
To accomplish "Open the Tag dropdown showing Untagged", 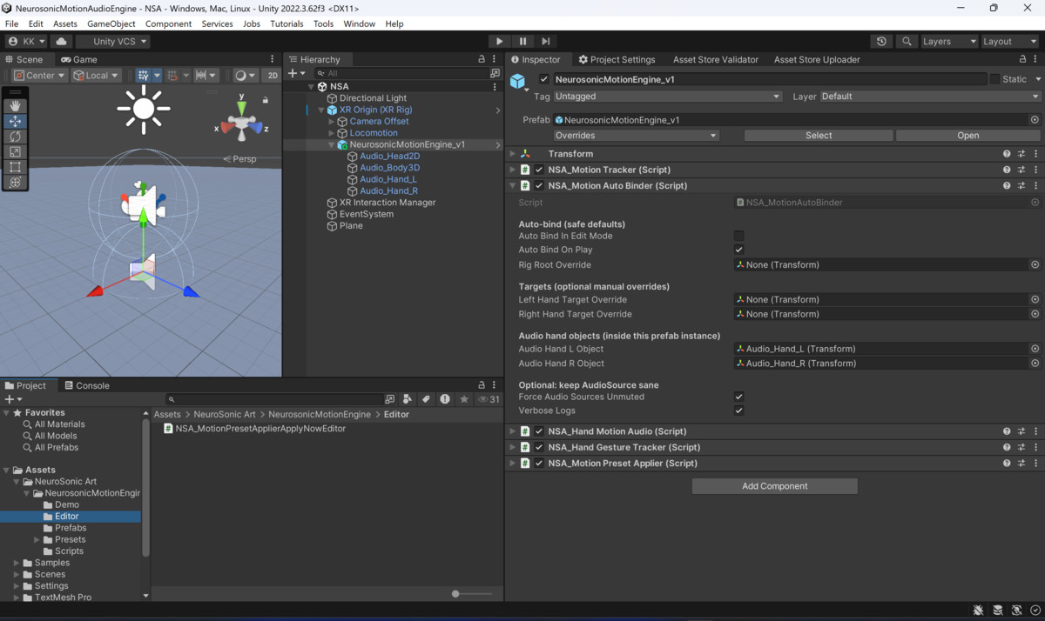I will coord(667,96).
